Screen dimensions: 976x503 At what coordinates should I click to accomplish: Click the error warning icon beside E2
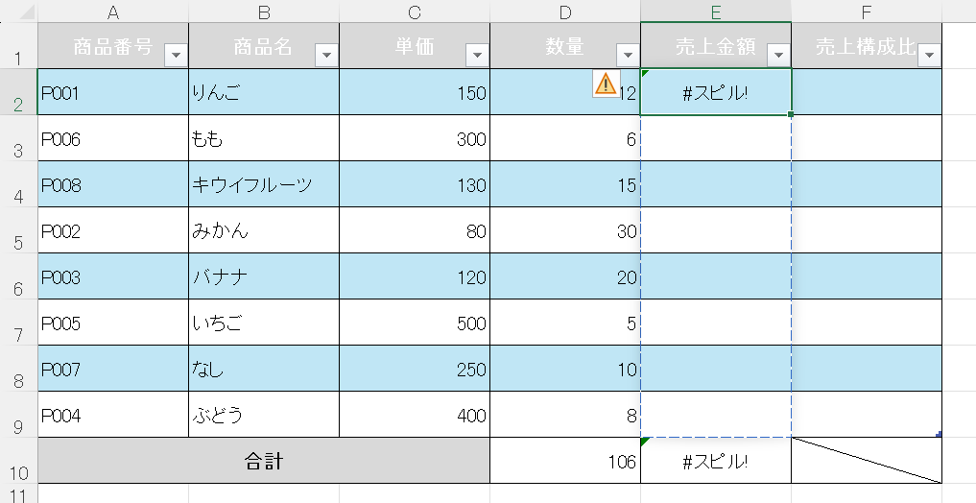(x=606, y=84)
